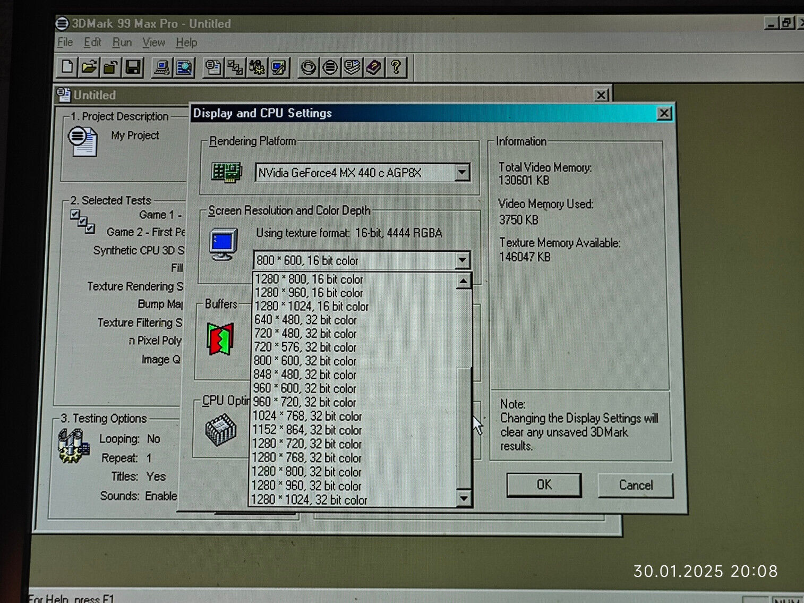Click OK in Display and CPU Settings
This screenshot has height=603, width=804.
(544, 485)
